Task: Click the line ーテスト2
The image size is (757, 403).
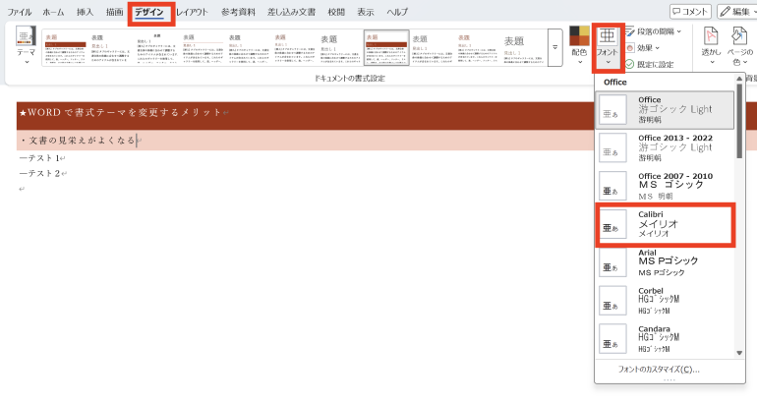Action: 42,174
